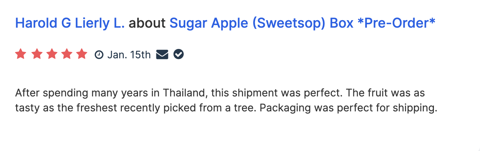Open reviewer profile Harold G Lierly L.
The height and width of the screenshot is (151, 480).
70,23
